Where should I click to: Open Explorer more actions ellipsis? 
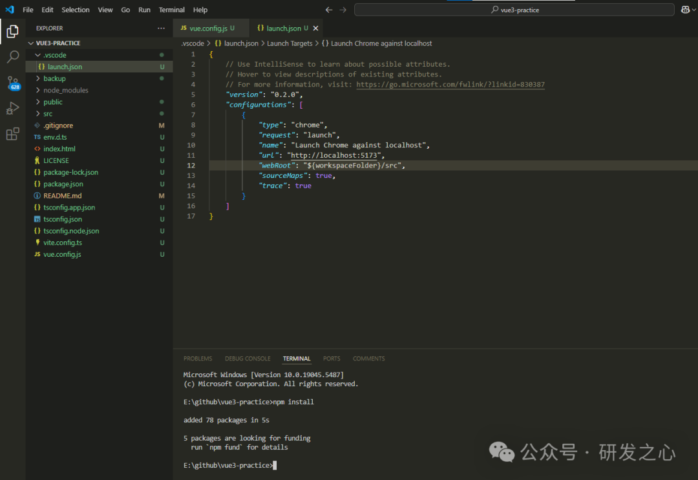161,28
